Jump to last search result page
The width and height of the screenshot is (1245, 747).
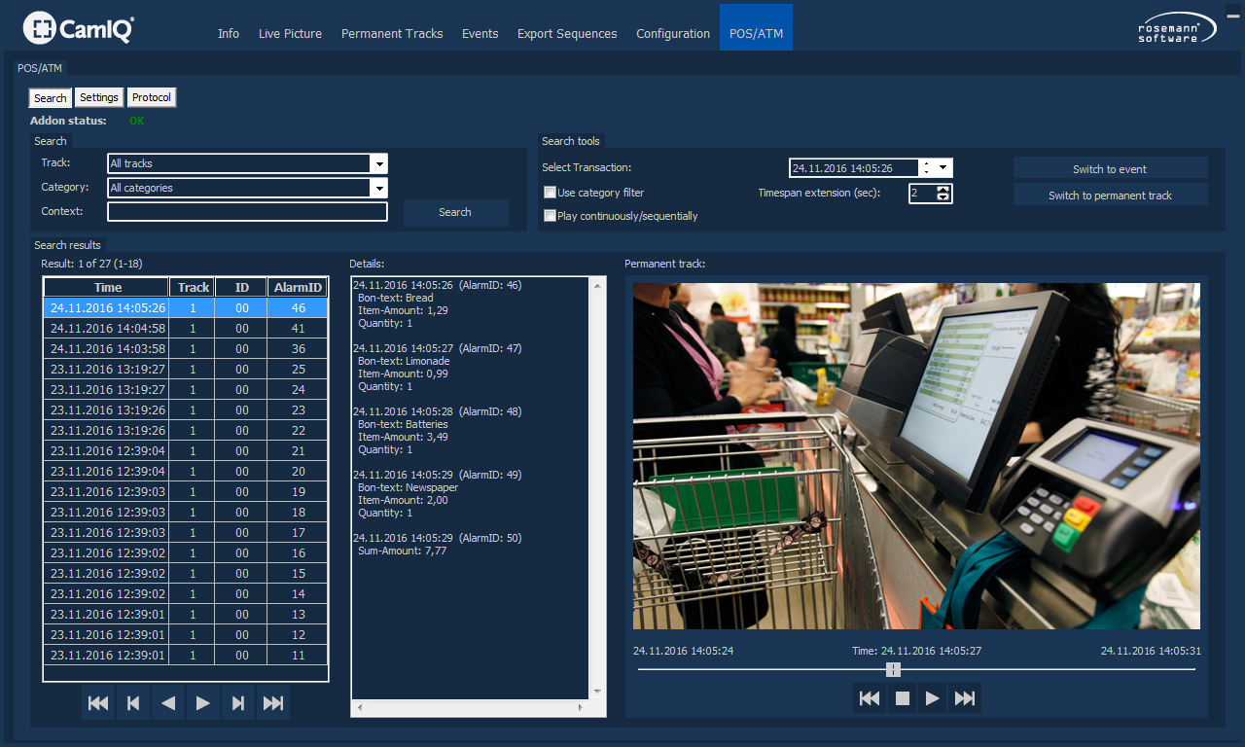[x=273, y=703]
